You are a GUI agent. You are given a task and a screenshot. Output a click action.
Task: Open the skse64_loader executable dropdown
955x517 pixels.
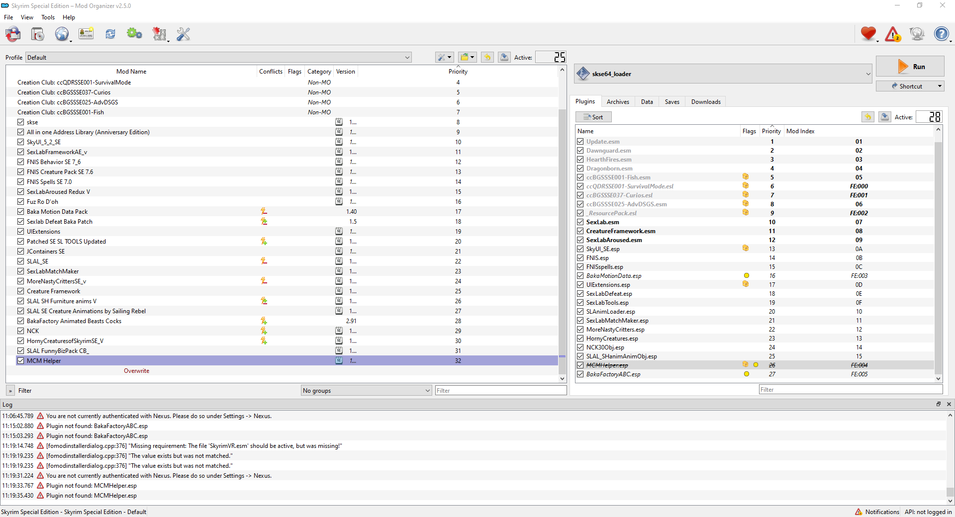pyautogui.click(x=723, y=74)
